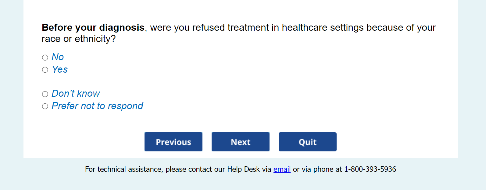Screen dimensions: 486x190
Task: Choose the "Yes" radio button
Action: 45,70
